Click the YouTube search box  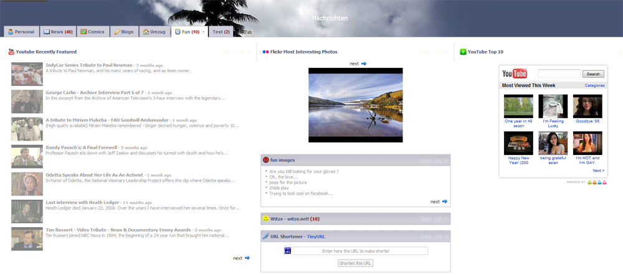(559, 74)
